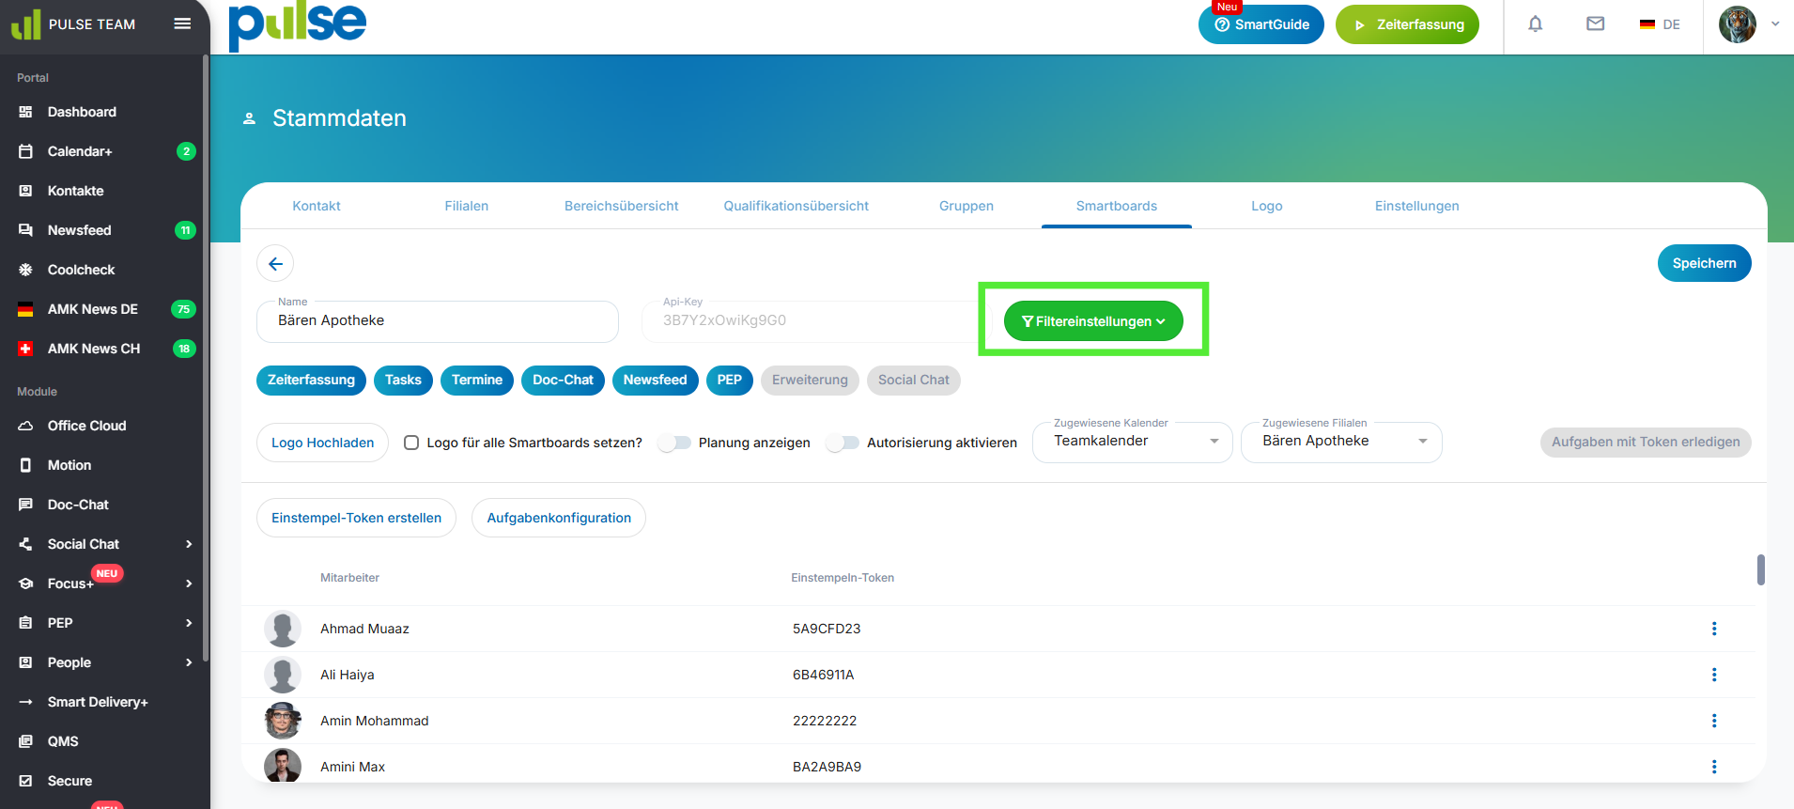Click the Office Cloud icon
The width and height of the screenshot is (1794, 809).
pyautogui.click(x=26, y=426)
